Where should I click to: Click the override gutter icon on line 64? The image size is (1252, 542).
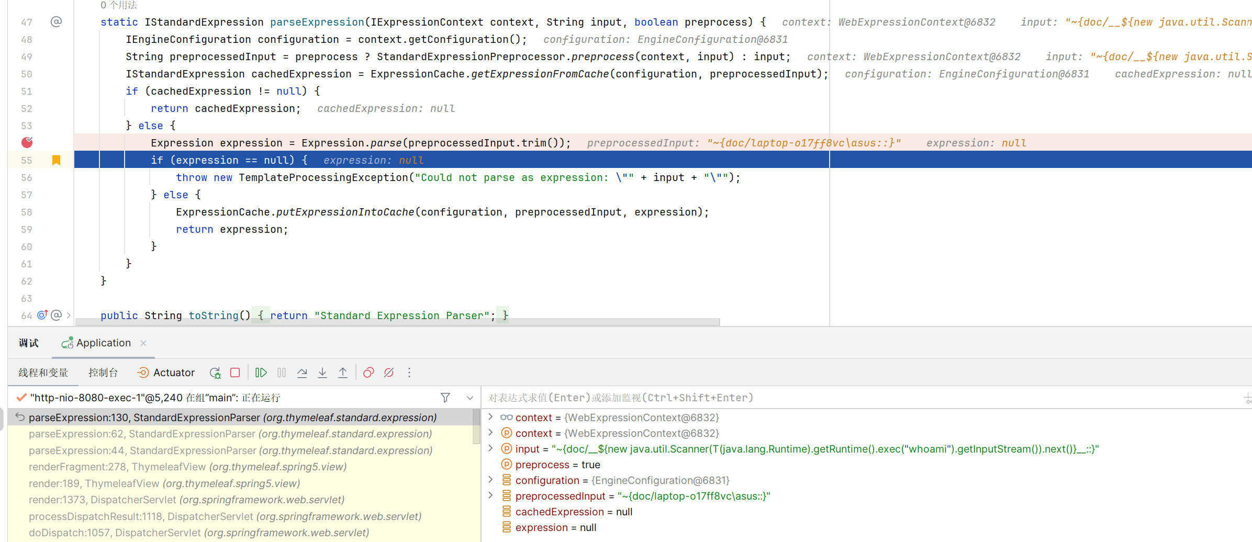pos(42,315)
